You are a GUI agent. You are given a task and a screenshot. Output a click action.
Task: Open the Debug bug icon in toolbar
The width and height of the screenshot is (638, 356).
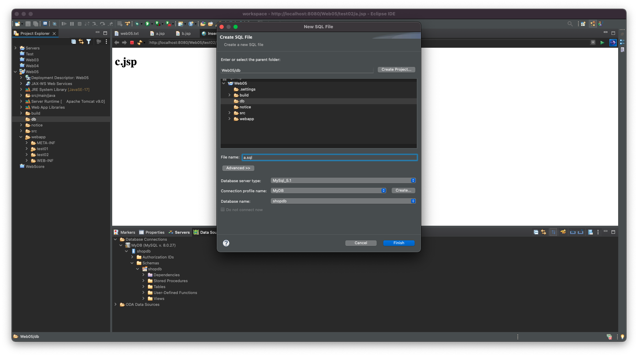(137, 24)
